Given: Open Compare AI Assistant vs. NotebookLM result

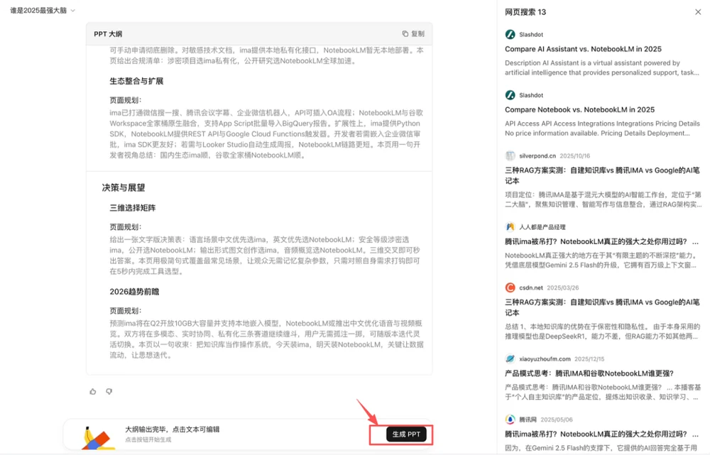Looking at the screenshot, I should pyautogui.click(x=583, y=49).
